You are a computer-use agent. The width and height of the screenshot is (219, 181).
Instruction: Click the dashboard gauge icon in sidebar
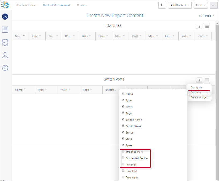[x=5, y=17]
